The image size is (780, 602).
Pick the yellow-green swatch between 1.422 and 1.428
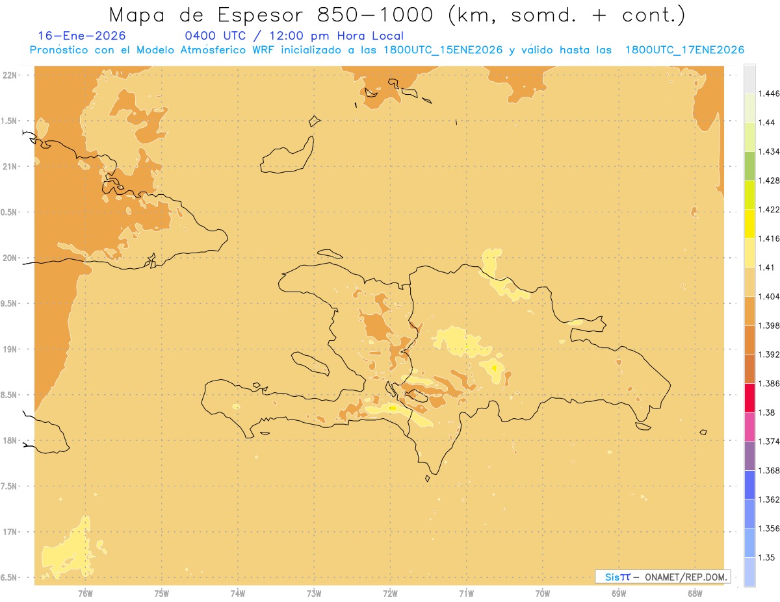[x=749, y=195]
